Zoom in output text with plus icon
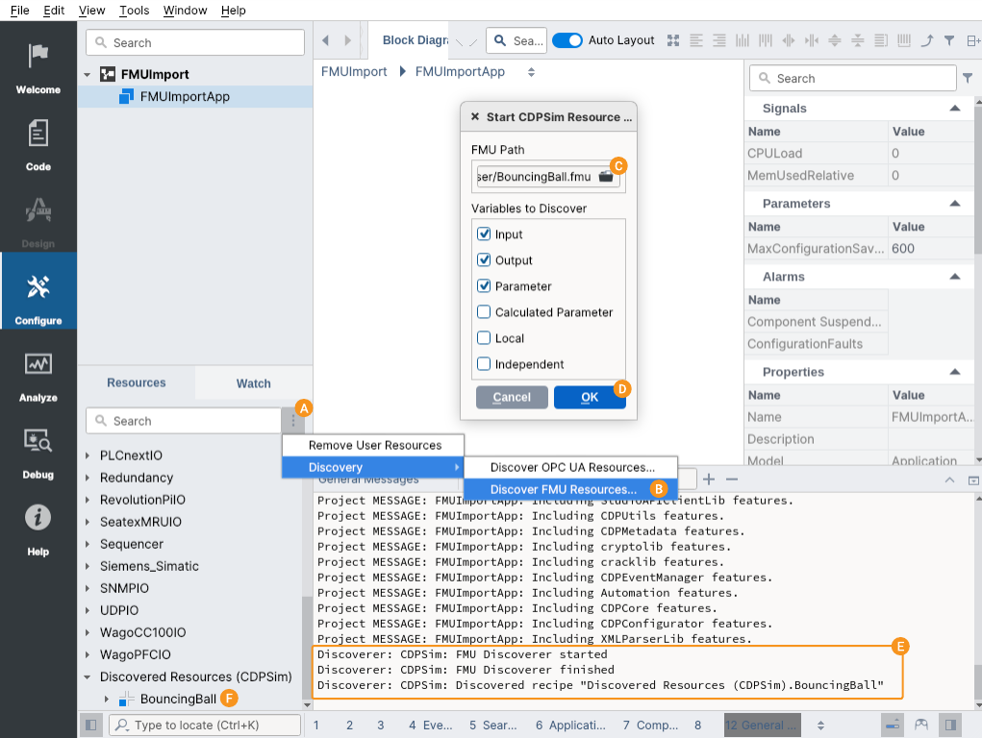Screen dimensions: 982x738 click(x=709, y=480)
